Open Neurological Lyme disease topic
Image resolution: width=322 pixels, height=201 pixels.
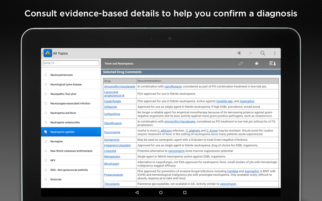coord(71,84)
